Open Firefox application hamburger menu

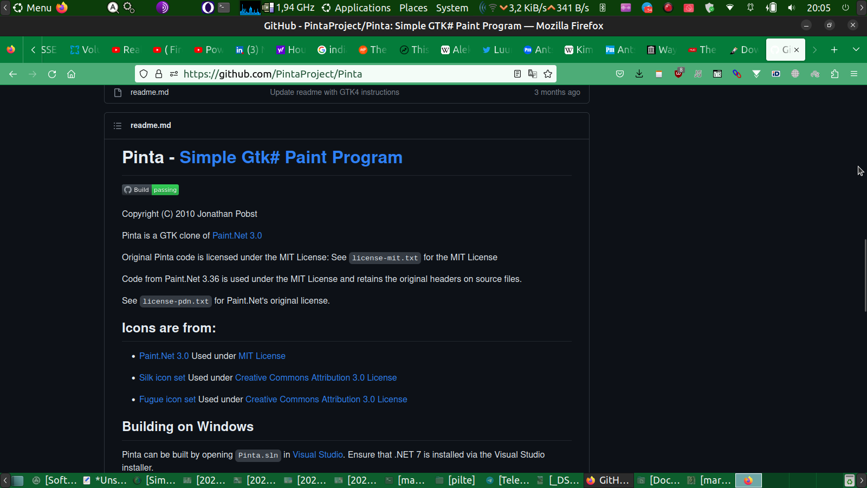tap(854, 74)
